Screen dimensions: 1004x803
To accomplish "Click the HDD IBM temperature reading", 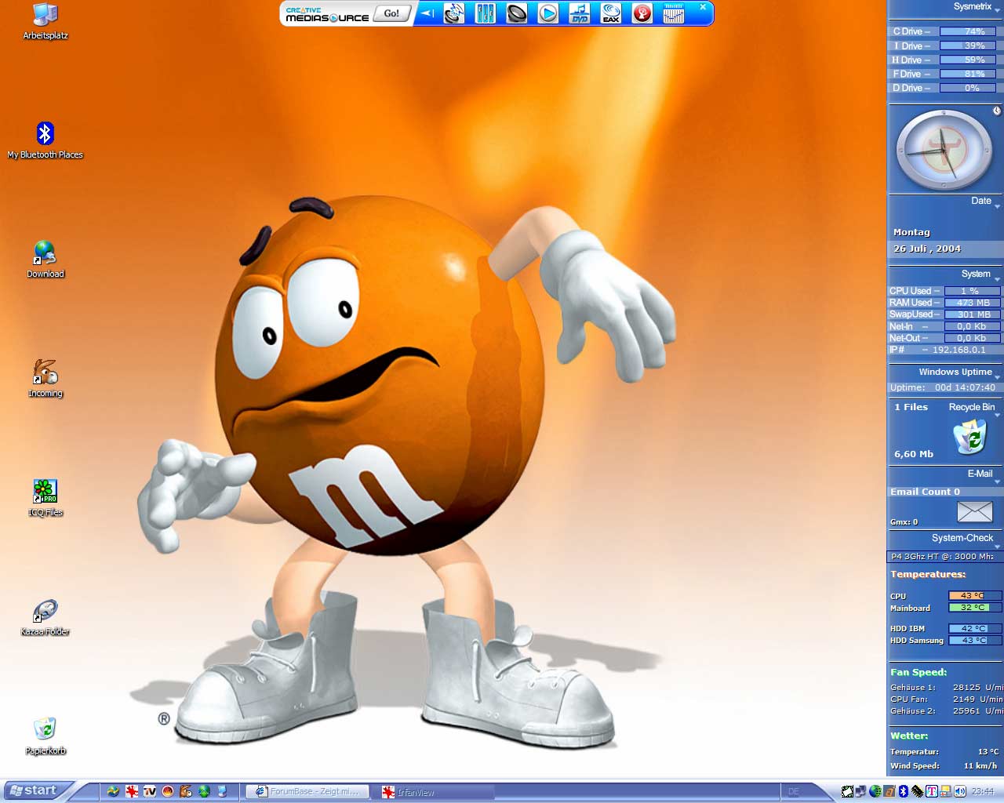I will 974,628.
